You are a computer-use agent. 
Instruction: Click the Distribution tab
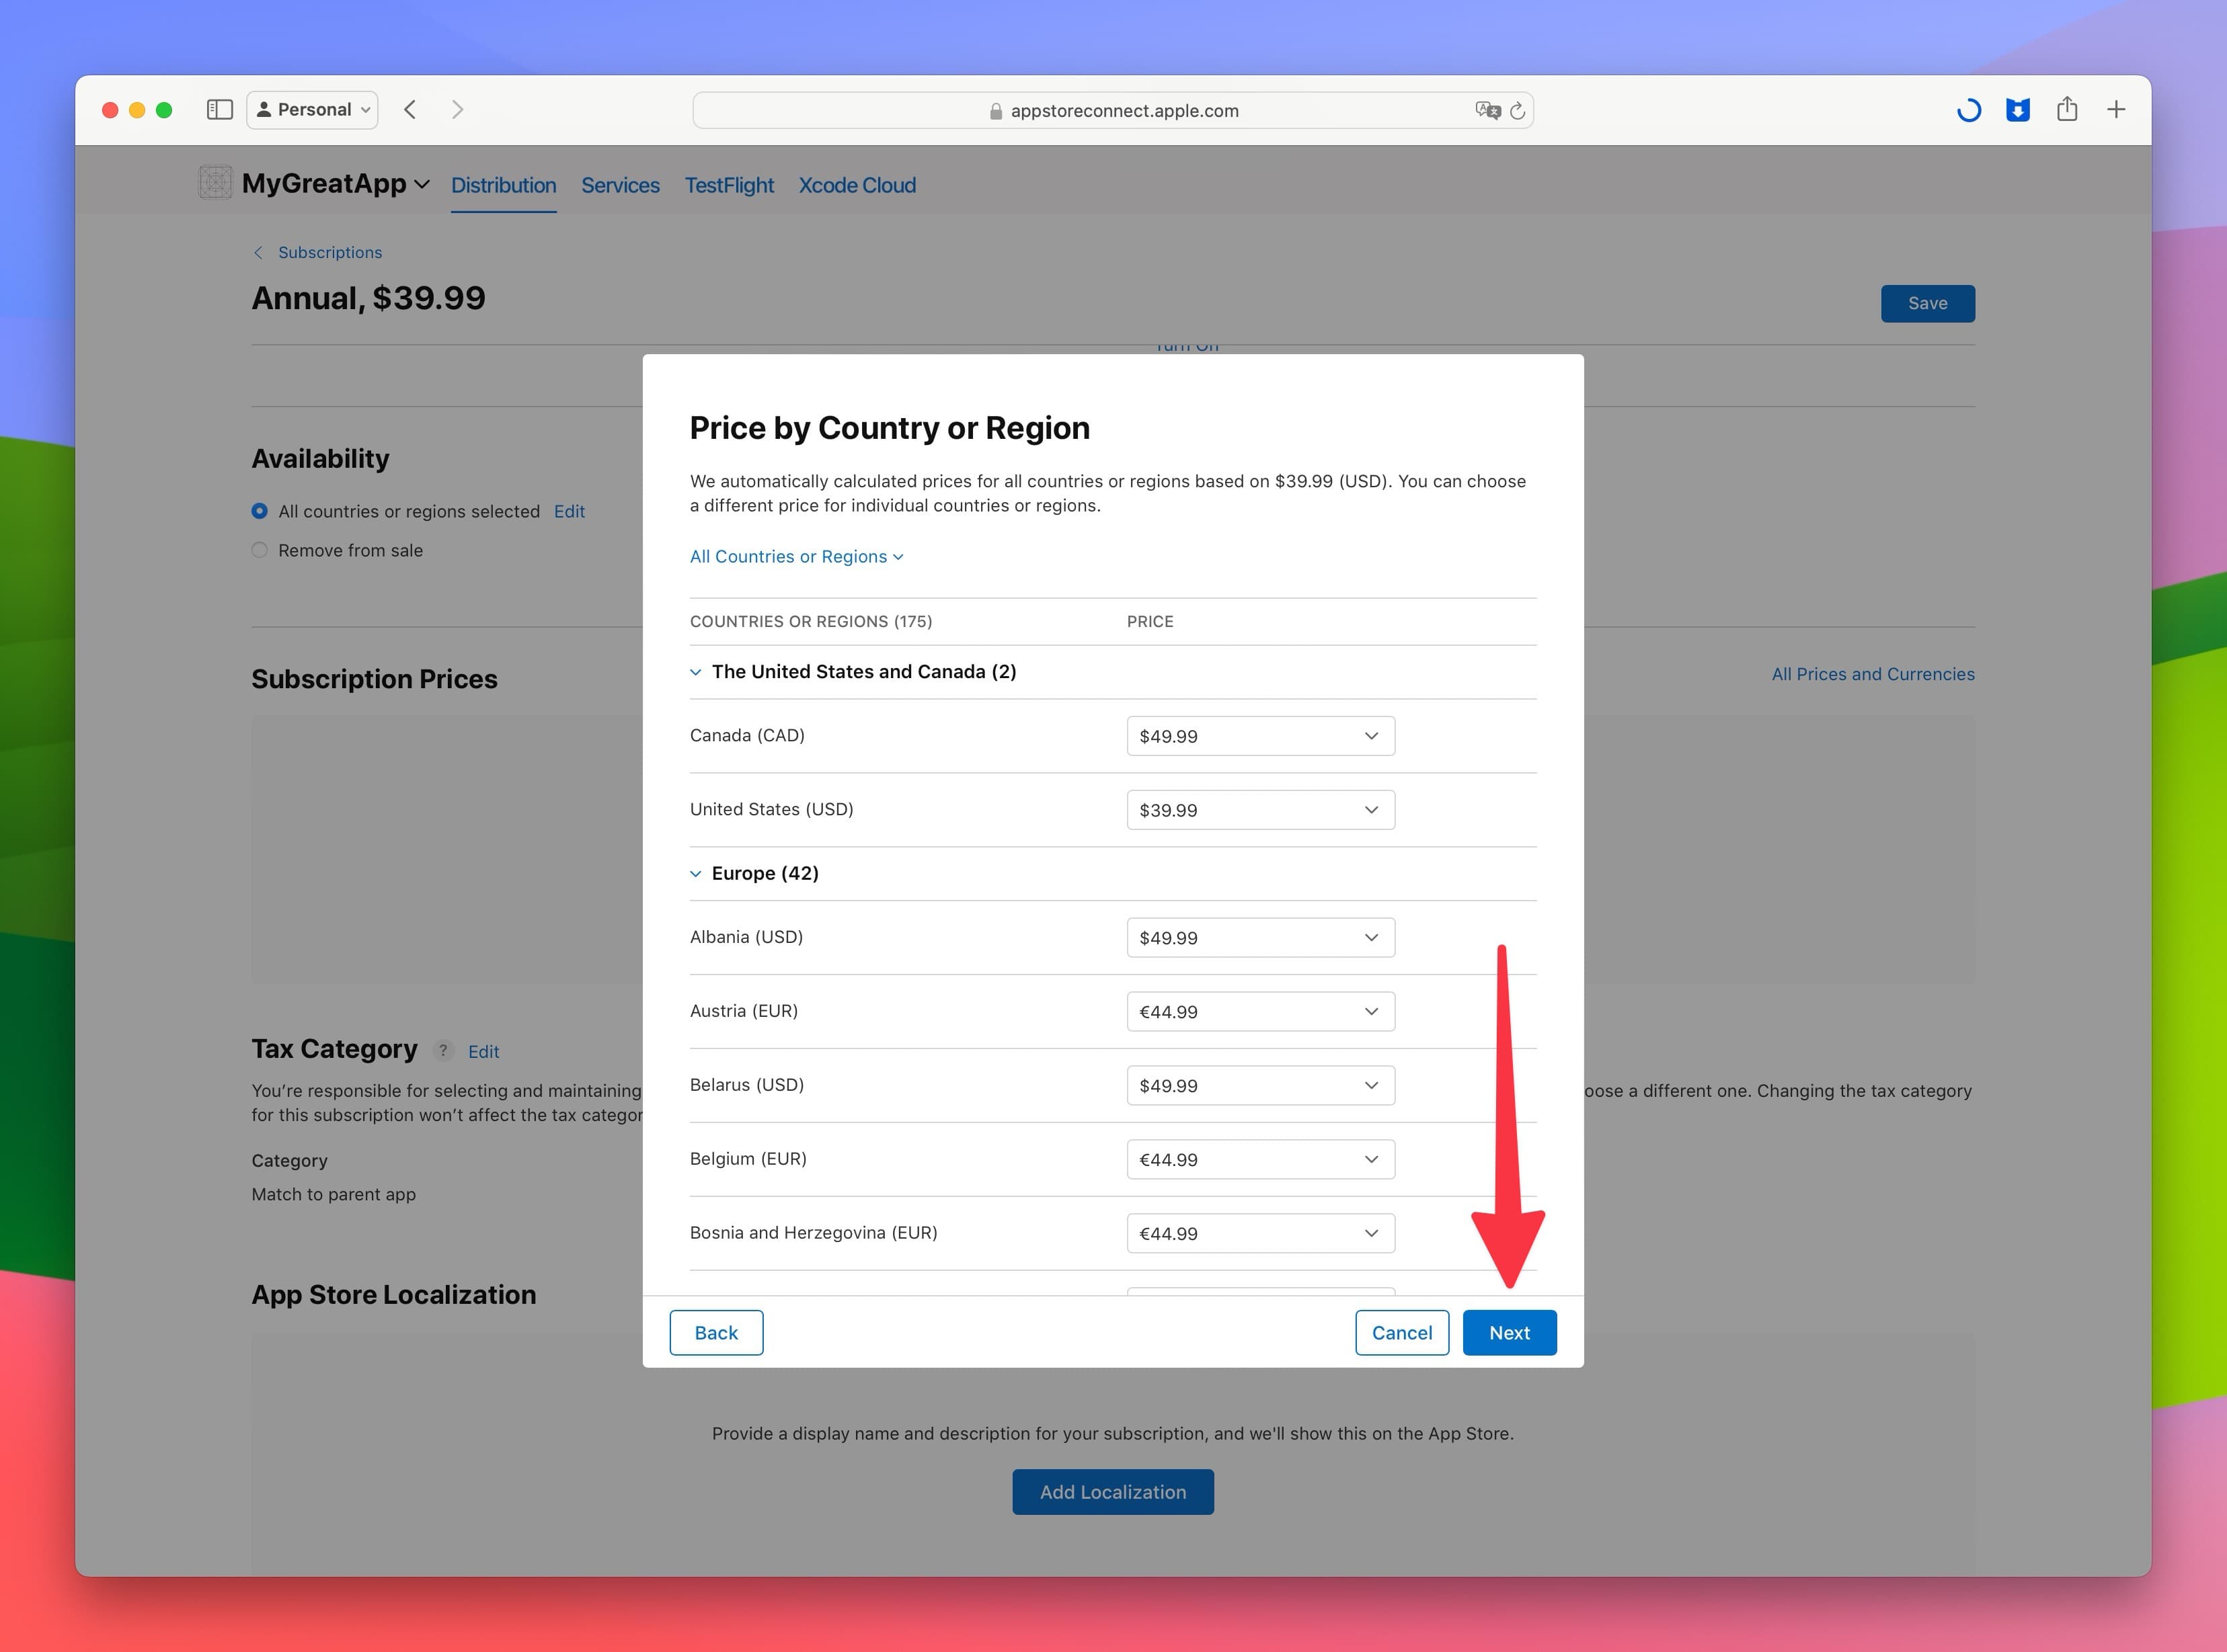[x=502, y=185]
